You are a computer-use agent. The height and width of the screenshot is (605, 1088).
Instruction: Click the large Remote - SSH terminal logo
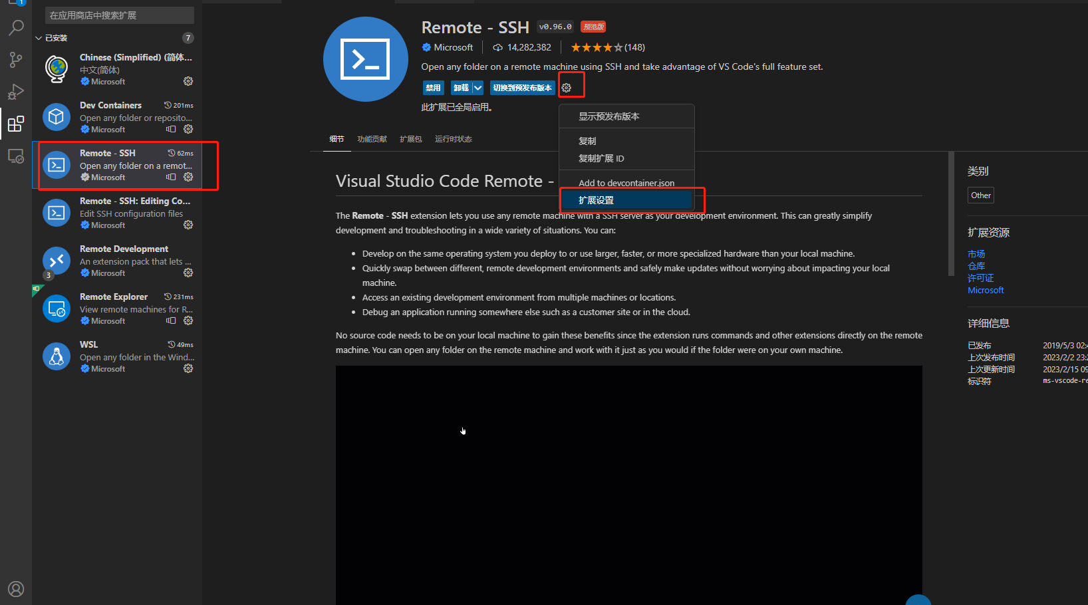[366, 59]
